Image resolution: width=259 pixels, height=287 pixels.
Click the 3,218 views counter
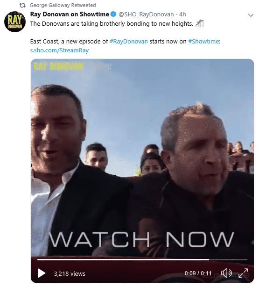pos(70,273)
